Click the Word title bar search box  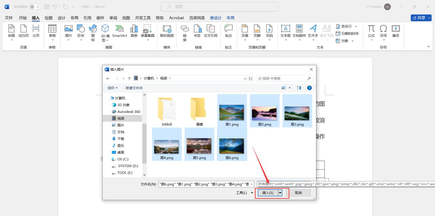click(220, 6)
